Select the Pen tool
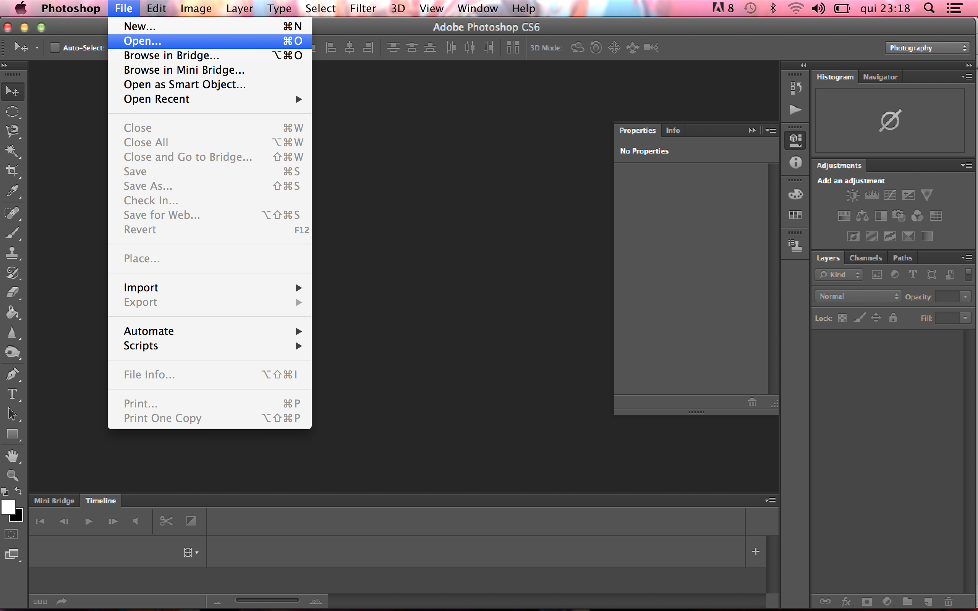978x611 pixels. point(12,374)
